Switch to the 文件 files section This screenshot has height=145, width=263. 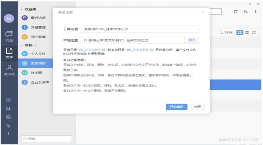pyautogui.click(x=9, y=53)
